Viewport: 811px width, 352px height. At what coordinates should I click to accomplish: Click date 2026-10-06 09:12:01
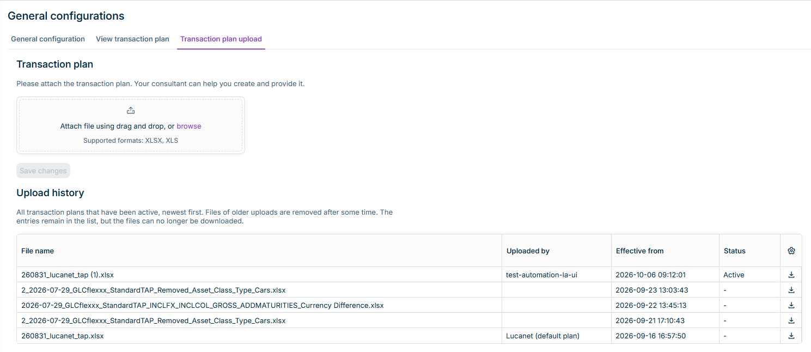[650, 275]
